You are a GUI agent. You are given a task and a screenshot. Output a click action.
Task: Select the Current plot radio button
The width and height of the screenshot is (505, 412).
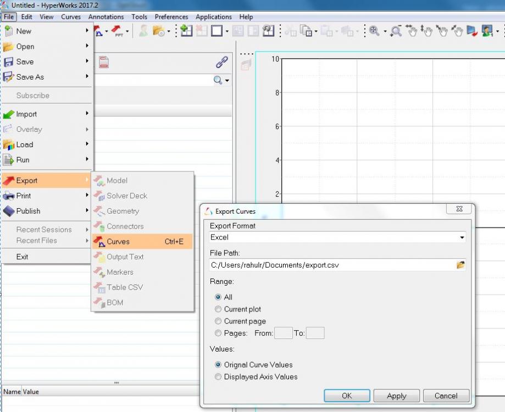point(218,309)
